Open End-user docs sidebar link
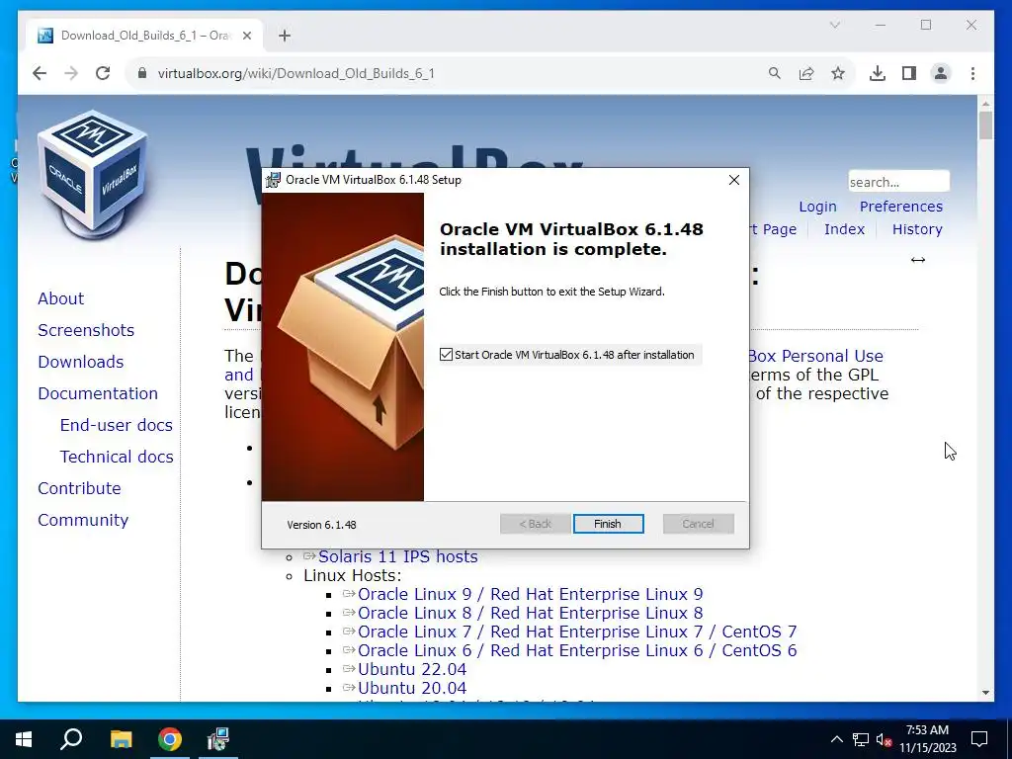This screenshot has width=1012, height=759. [117, 425]
